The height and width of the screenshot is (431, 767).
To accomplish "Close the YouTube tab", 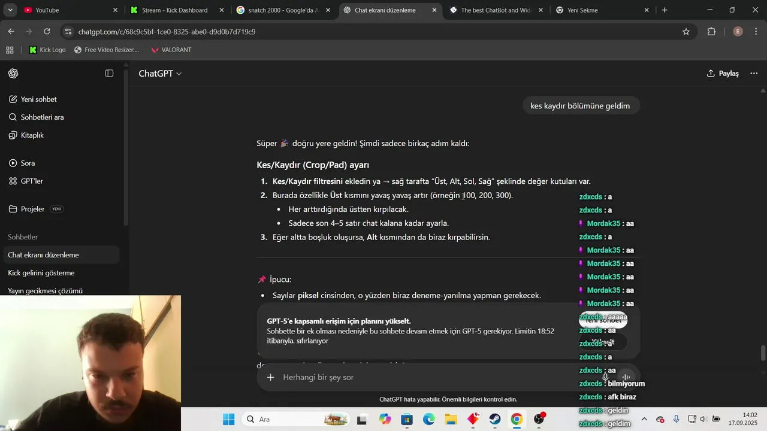I will pos(116,10).
